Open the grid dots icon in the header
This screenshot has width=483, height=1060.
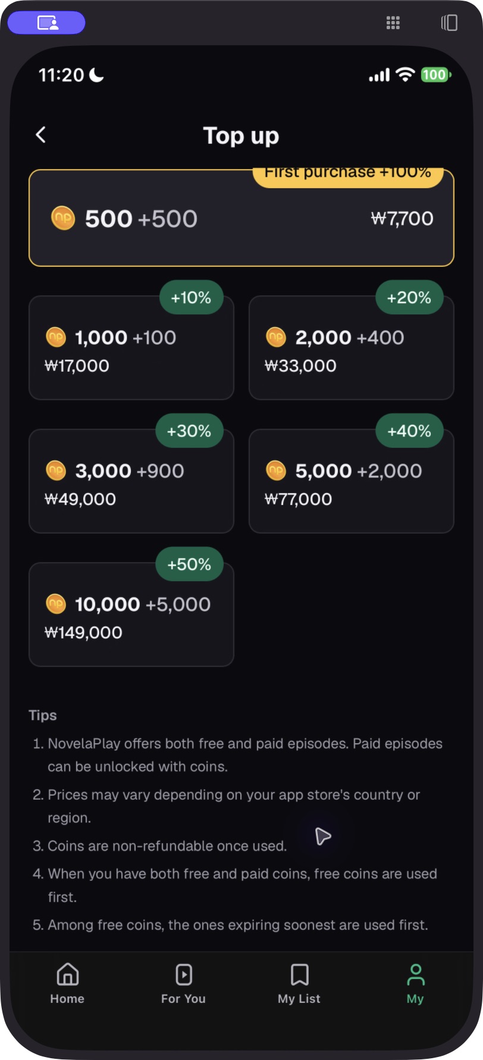coord(393,23)
